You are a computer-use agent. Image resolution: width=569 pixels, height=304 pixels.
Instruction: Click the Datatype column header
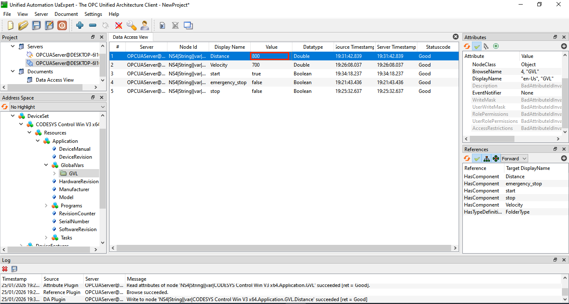313,47
